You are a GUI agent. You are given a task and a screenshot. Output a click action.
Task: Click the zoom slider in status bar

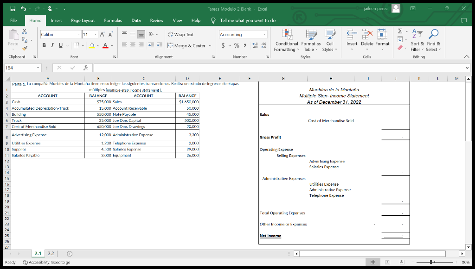(x=431, y=262)
